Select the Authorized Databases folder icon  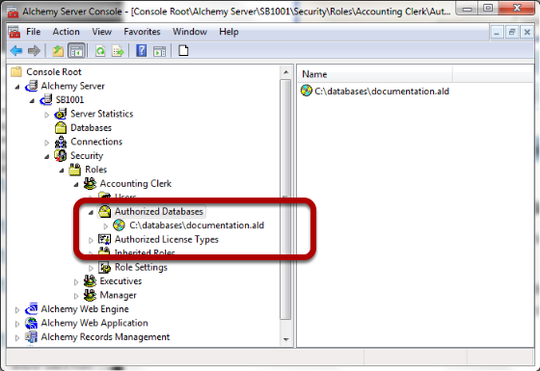click(x=104, y=211)
